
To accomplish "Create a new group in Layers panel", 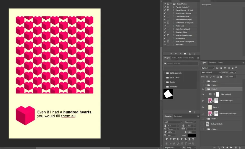I will (231, 147).
